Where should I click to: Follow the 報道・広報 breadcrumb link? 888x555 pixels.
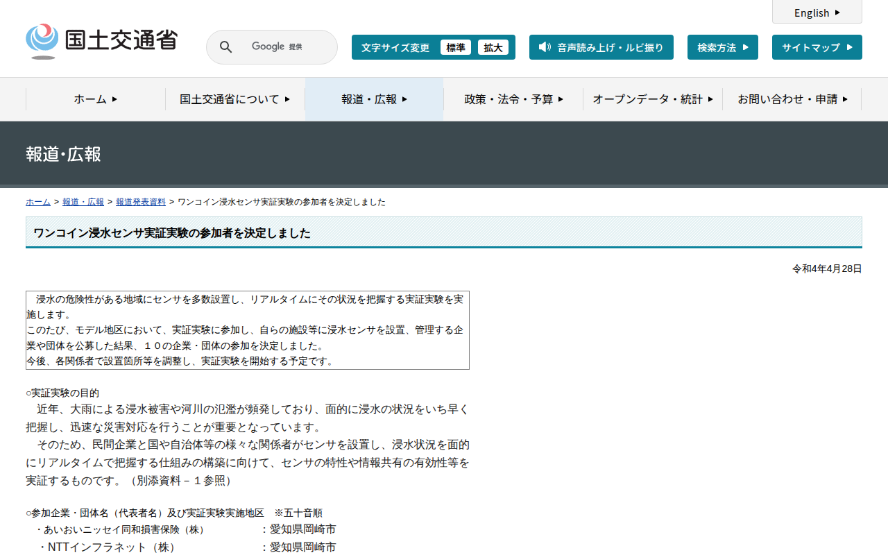(83, 202)
